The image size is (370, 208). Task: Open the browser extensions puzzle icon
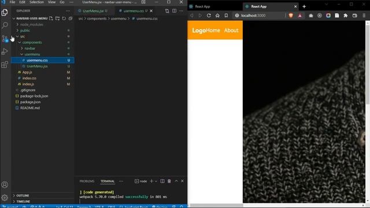(346, 16)
